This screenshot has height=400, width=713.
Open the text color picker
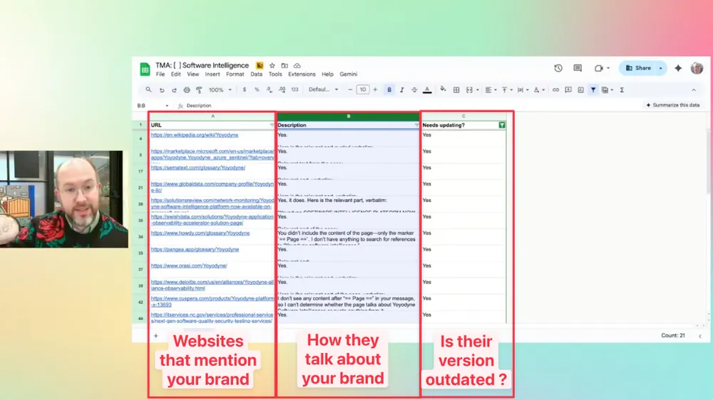tap(427, 90)
